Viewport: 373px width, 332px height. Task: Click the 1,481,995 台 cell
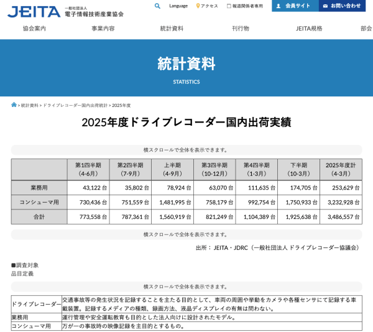[172, 202]
